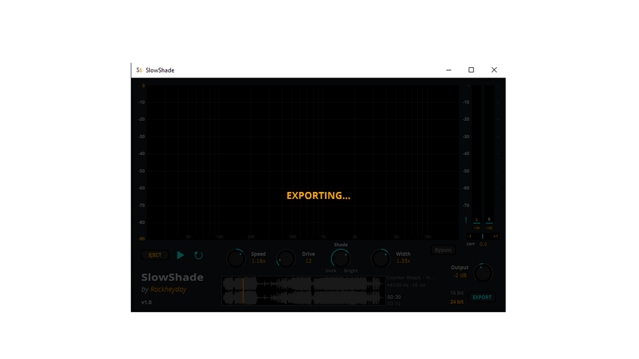Click the Drive value 12
Screen dimensions: 639x359
click(x=308, y=261)
